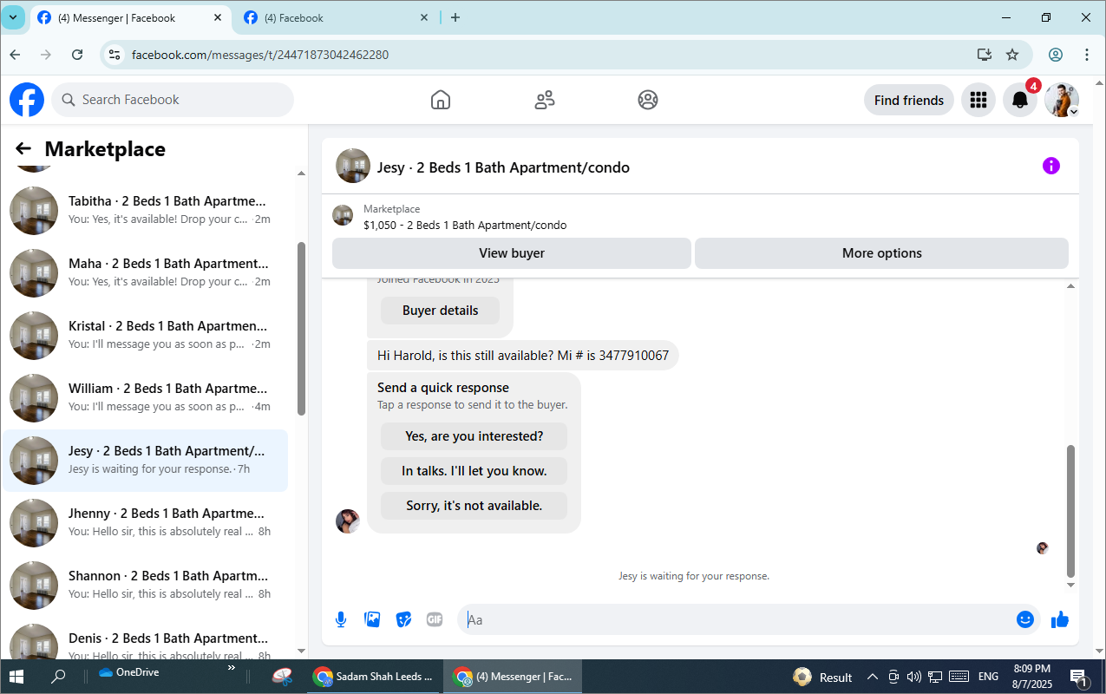Click More options button
This screenshot has height=694, width=1106.
[881, 253]
